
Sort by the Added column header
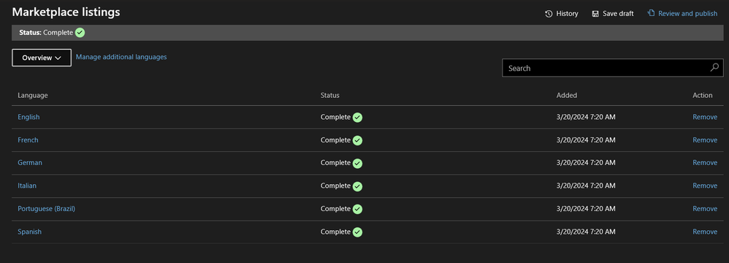click(567, 95)
